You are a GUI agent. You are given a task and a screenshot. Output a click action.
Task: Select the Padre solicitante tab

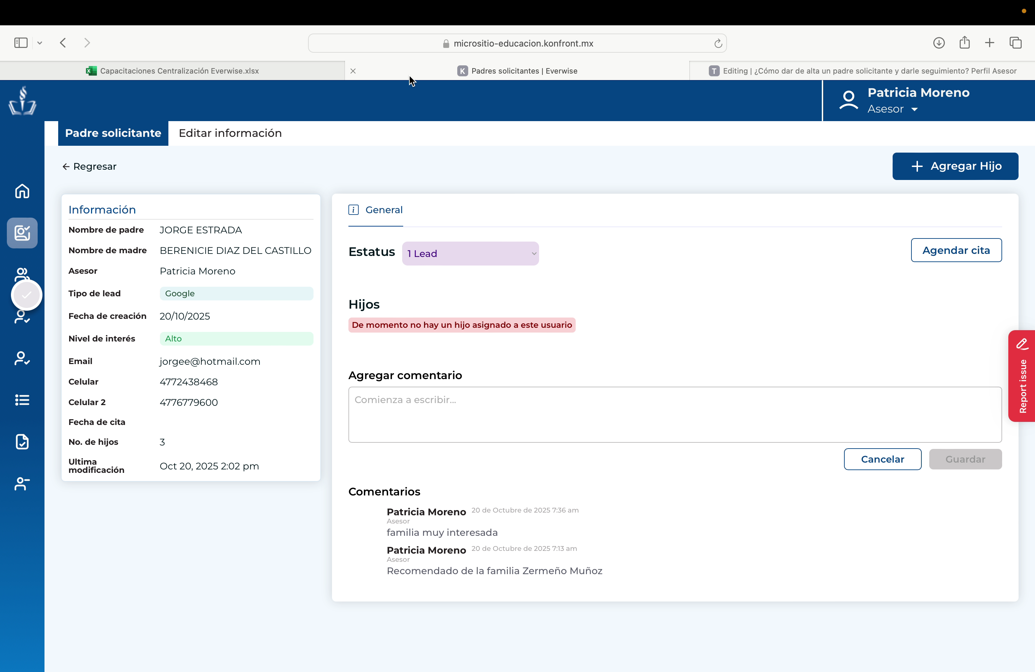[113, 133]
